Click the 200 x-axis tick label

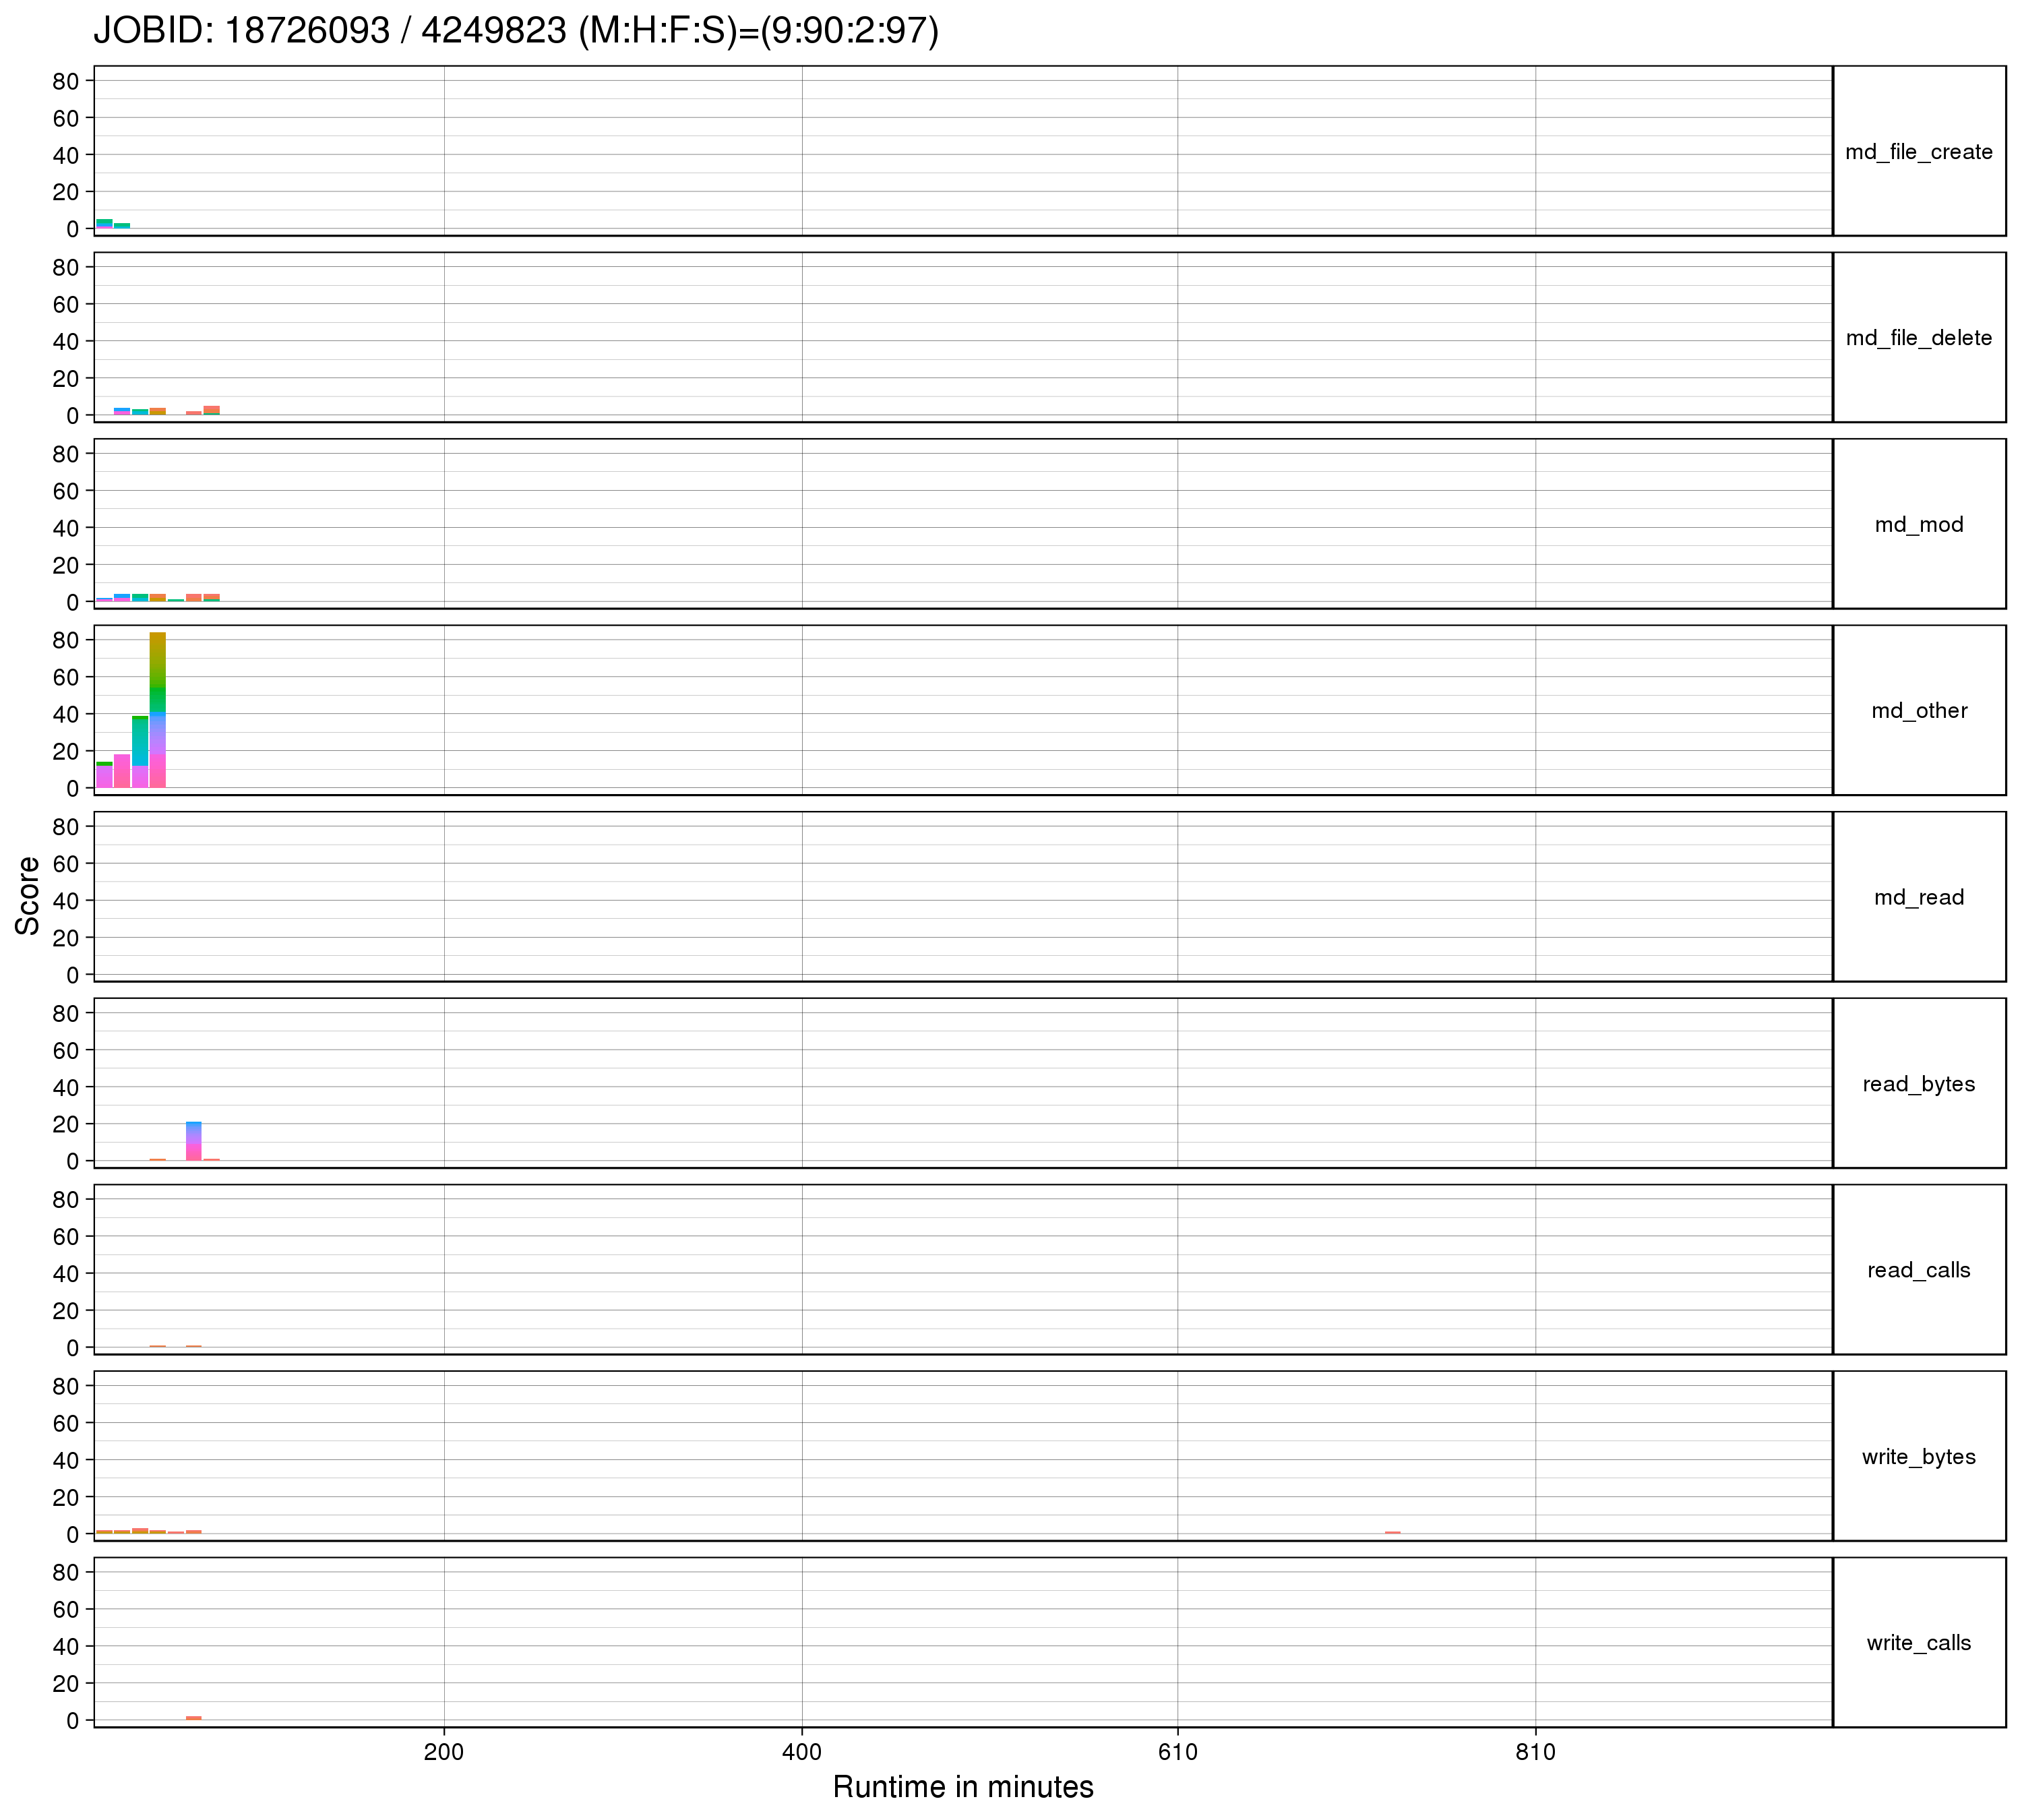(443, 1752)
